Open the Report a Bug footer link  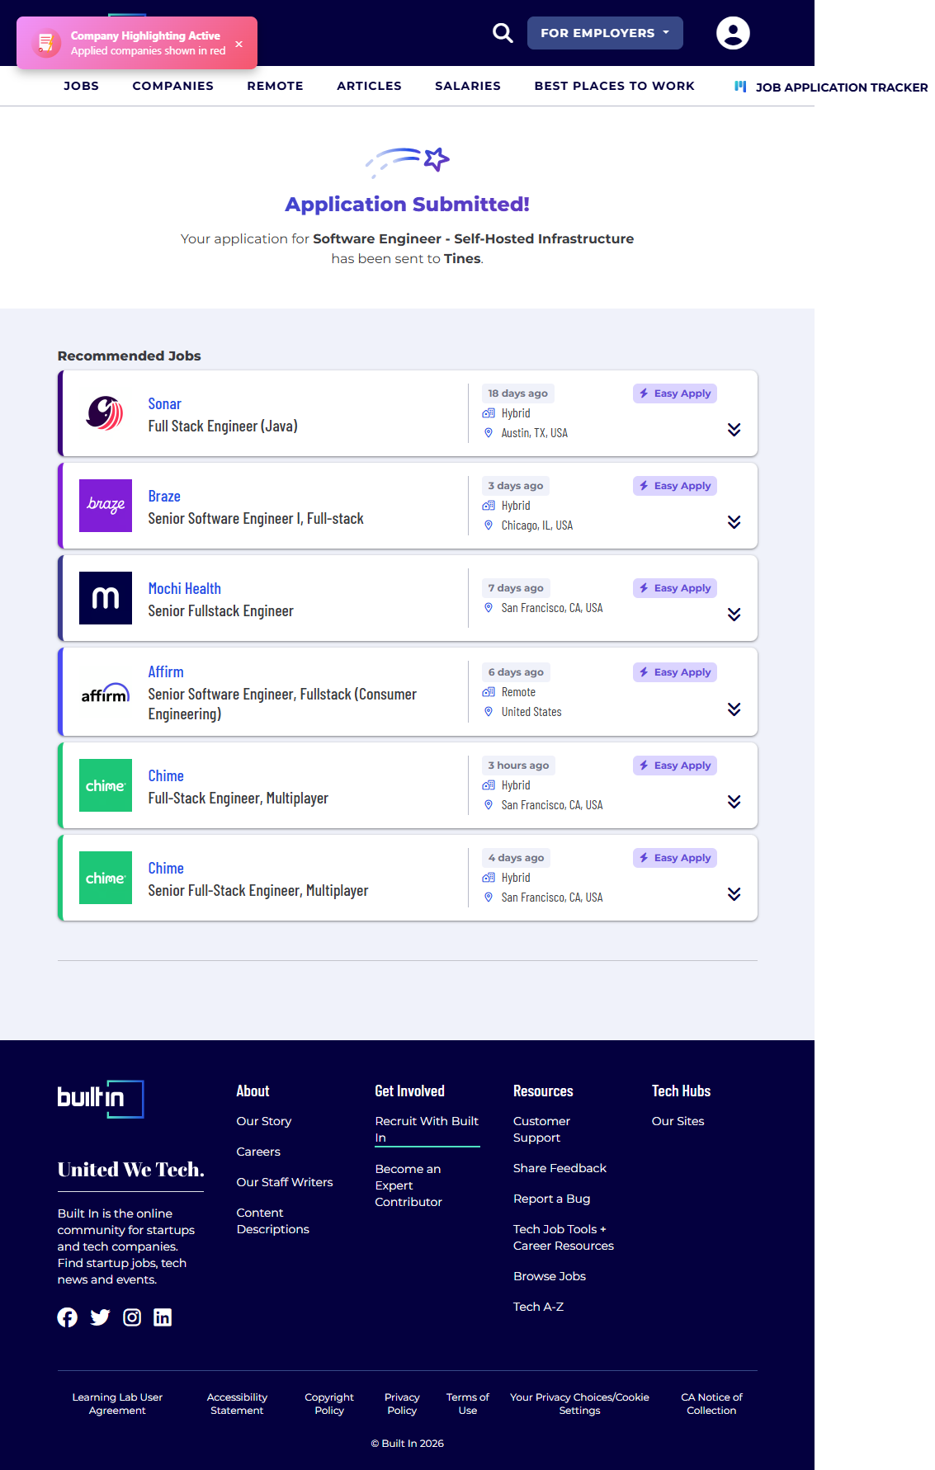[551, 1199]
